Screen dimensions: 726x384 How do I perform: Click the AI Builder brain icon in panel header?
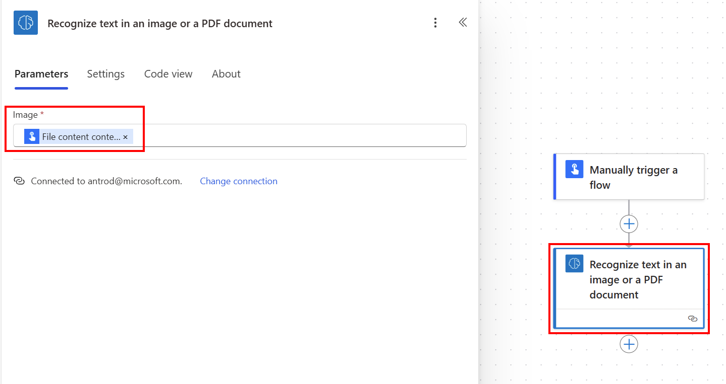coord(25,22)
